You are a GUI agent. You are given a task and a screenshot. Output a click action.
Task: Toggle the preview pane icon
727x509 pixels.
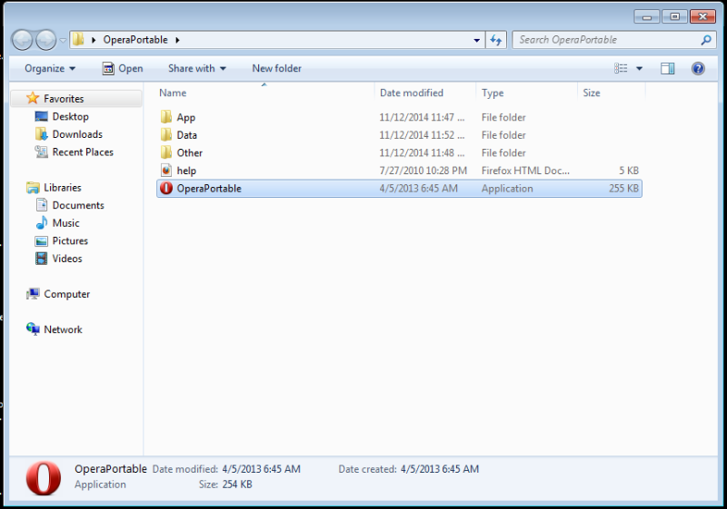668,68
